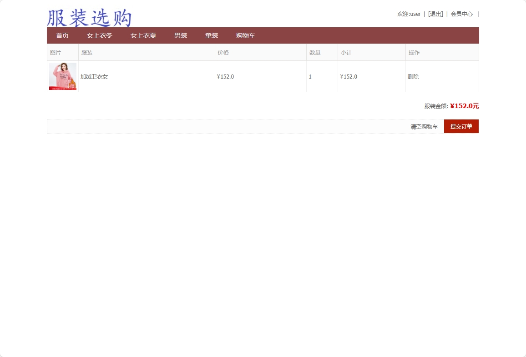The height and width of the screenshot is (357, 526).
Task: Click the 服装选购 site logo
Action: 88,17
